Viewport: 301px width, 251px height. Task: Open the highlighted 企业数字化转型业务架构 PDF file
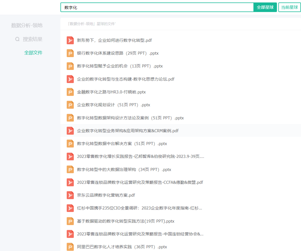[x=127, y=131]
